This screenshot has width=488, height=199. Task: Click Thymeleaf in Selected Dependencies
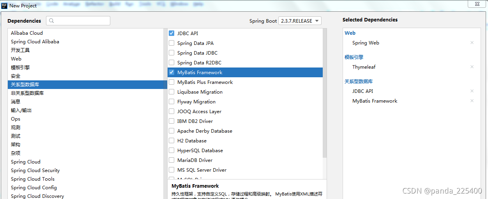364,67
